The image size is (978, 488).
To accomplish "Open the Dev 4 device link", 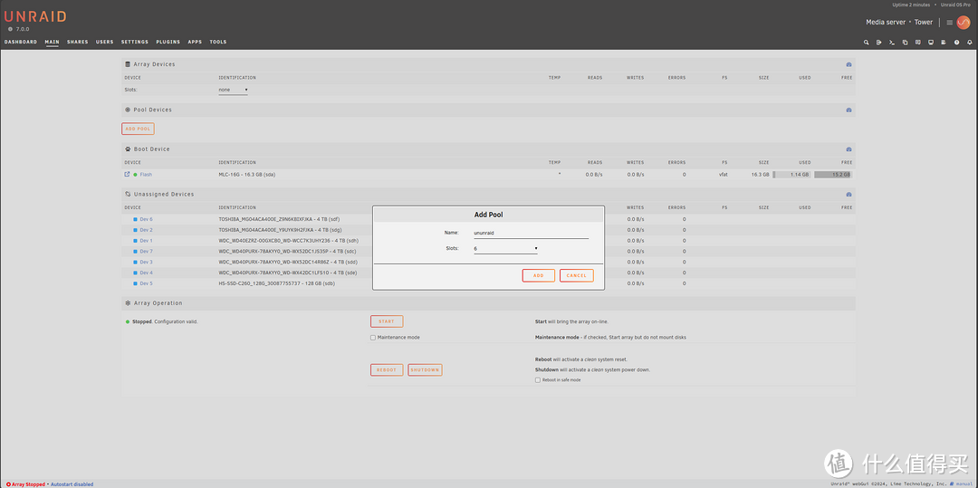I will point(146,273).
